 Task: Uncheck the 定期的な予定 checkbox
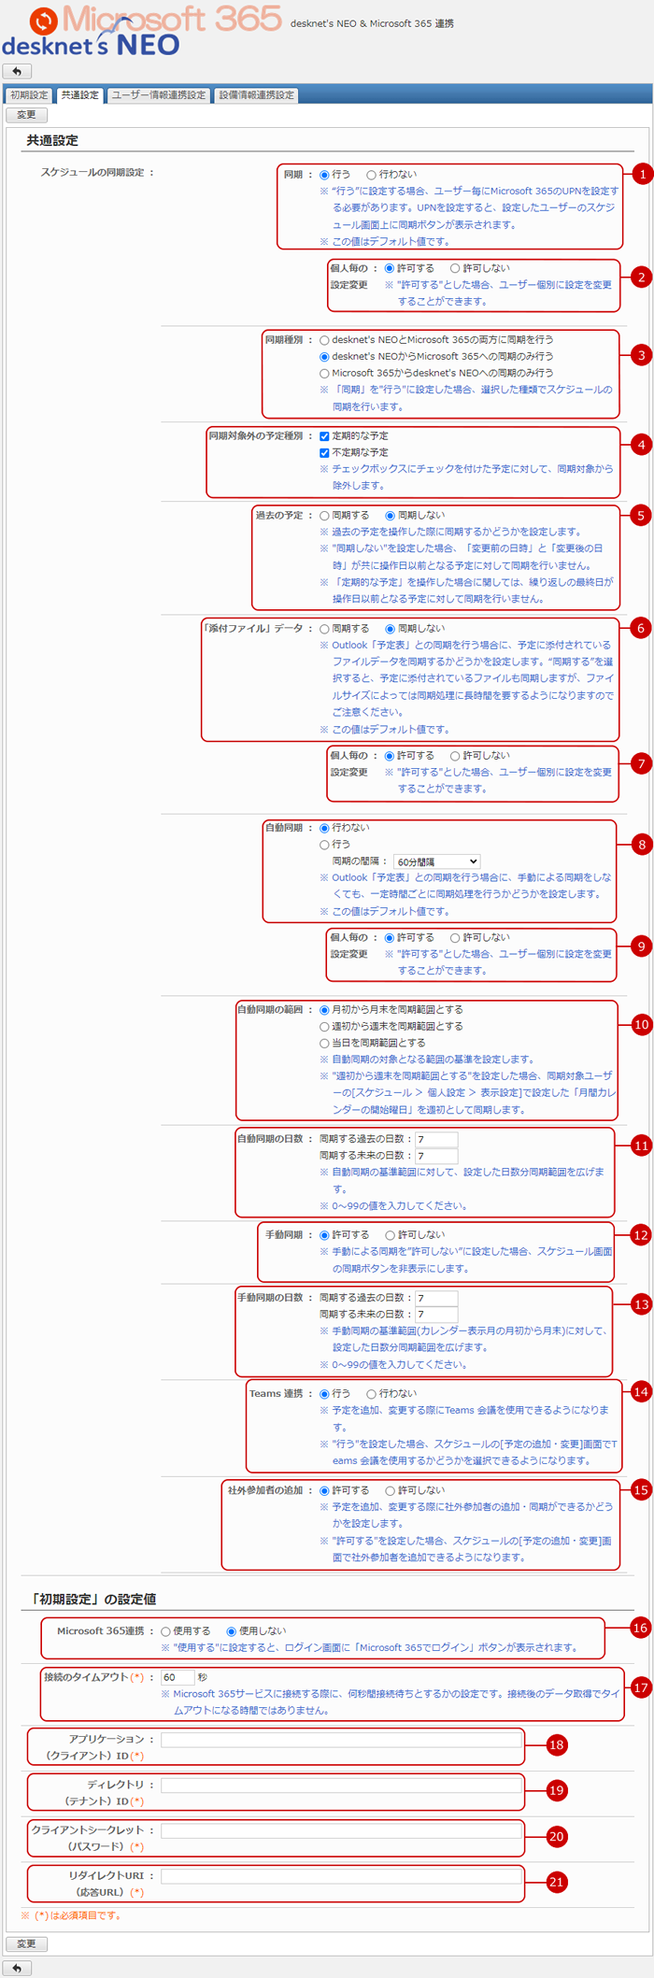[325, 436]
